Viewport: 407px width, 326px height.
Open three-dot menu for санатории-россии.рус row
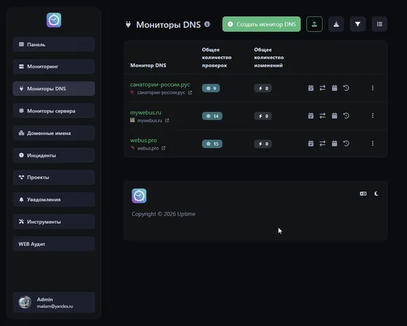coord(372,88)
